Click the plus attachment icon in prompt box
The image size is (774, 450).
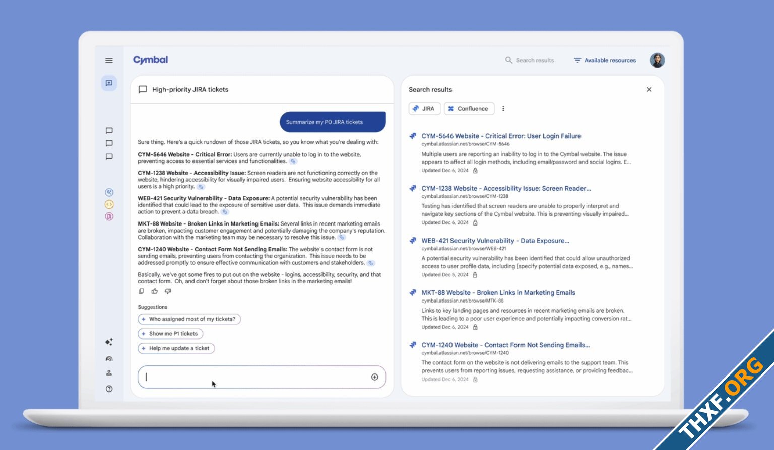tap(374, 377)
